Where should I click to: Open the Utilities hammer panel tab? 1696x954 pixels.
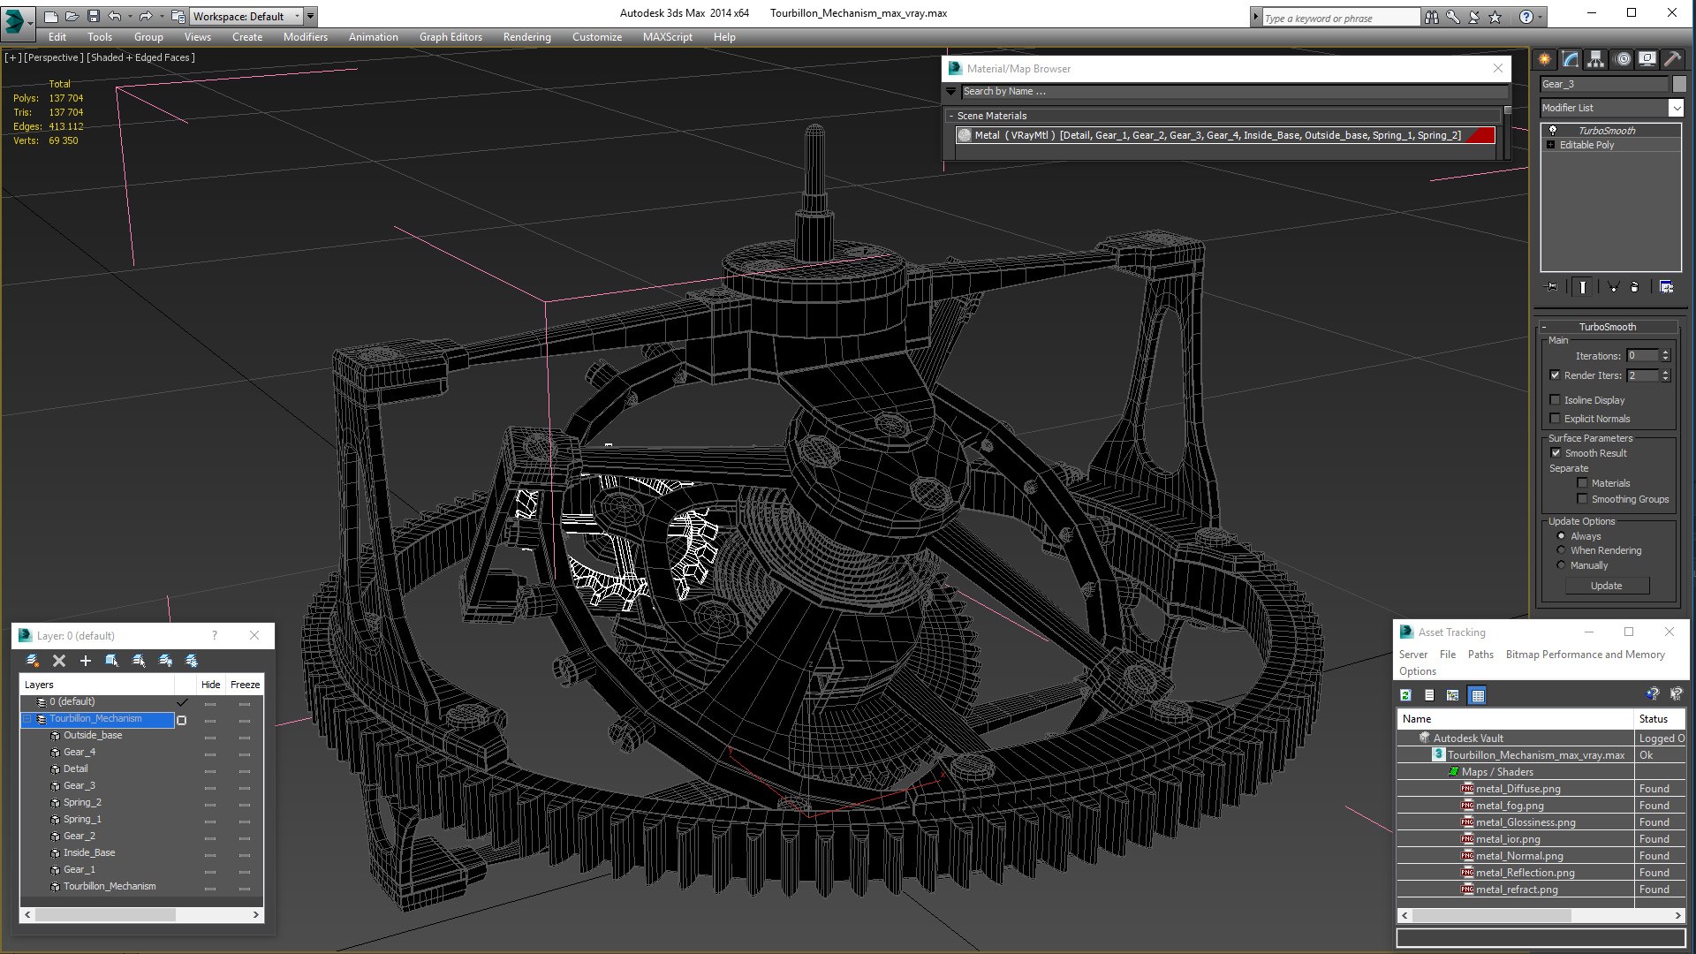[x=1672, y=59]
